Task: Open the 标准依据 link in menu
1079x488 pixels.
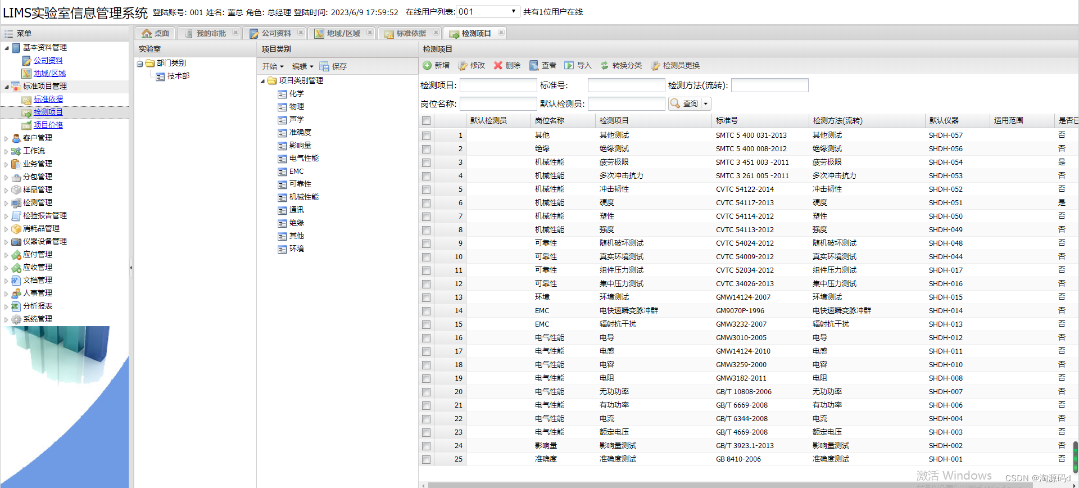Action: pos(48,100)
